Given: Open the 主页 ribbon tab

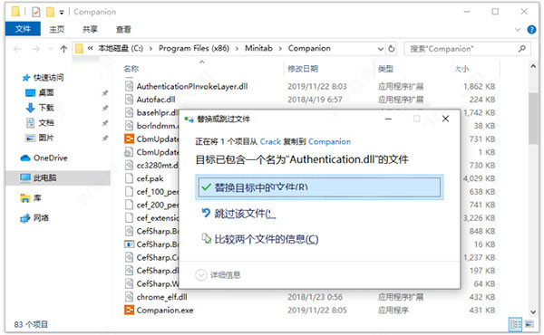Looking at the screenshot, I should [x=57, y=29].
